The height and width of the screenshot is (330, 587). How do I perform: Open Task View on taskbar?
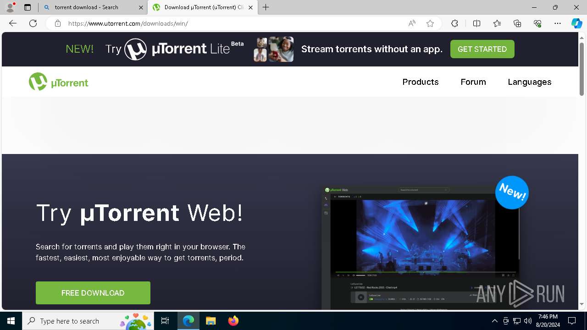[166, 321]
